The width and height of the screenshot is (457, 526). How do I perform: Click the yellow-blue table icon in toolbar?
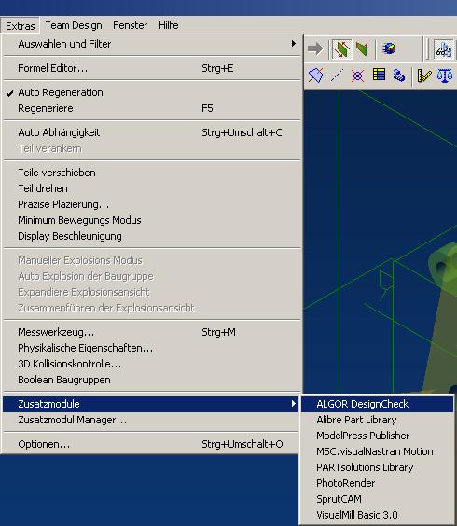tap(379, 75)
